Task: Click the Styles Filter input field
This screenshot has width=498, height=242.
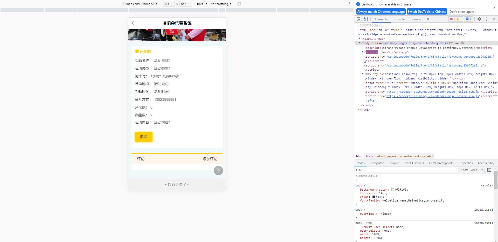Action: [x=406, y=170]
